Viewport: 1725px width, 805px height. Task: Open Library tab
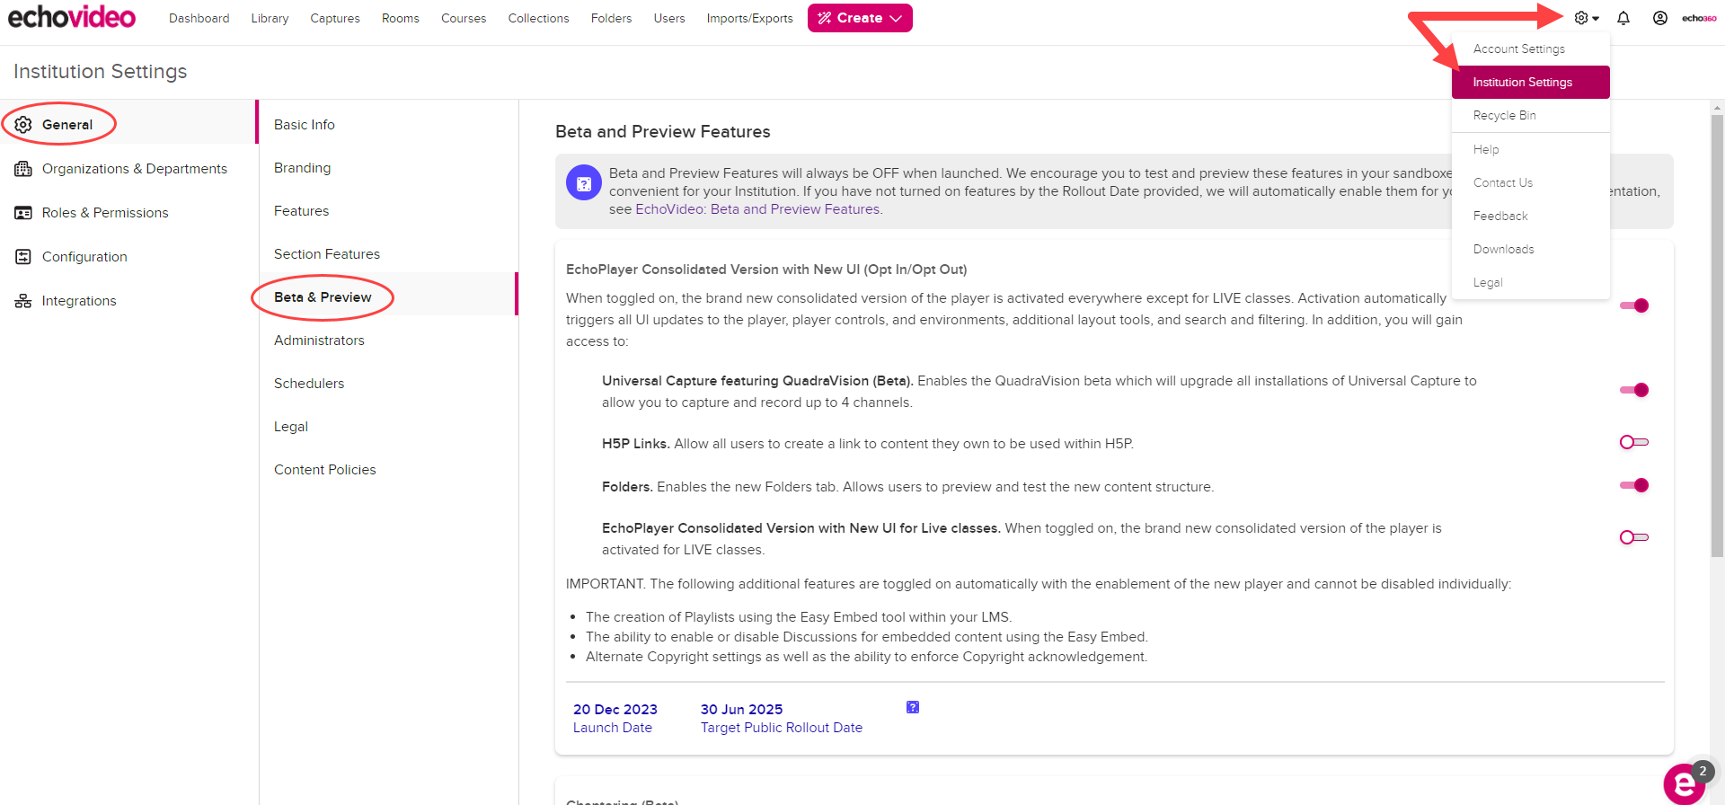pyautogui.click(x=270, y=18)
